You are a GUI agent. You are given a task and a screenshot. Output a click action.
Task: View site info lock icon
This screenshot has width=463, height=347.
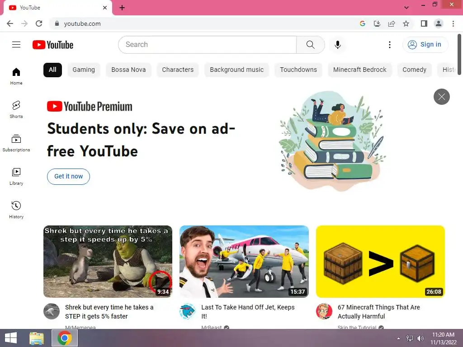(57, 23)
